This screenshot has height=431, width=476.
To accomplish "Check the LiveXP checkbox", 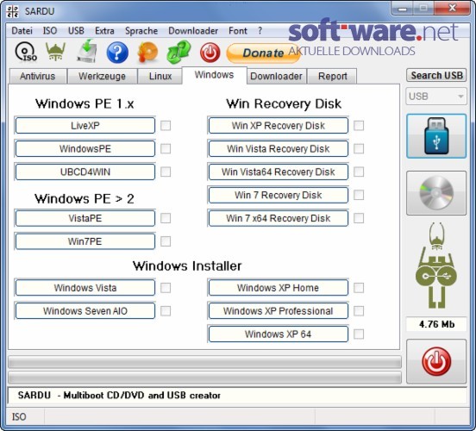I will 166,125.
